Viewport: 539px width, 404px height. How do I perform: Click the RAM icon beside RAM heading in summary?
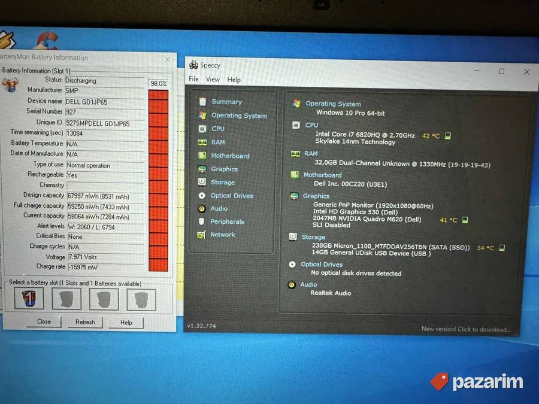coord(295,153)
